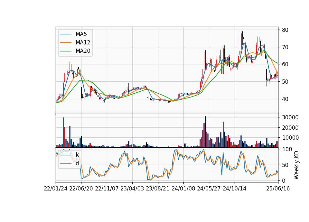Click the 0 tick on KD axis
The height and width of the screenshot is (222, 309).
pos(284,180)
